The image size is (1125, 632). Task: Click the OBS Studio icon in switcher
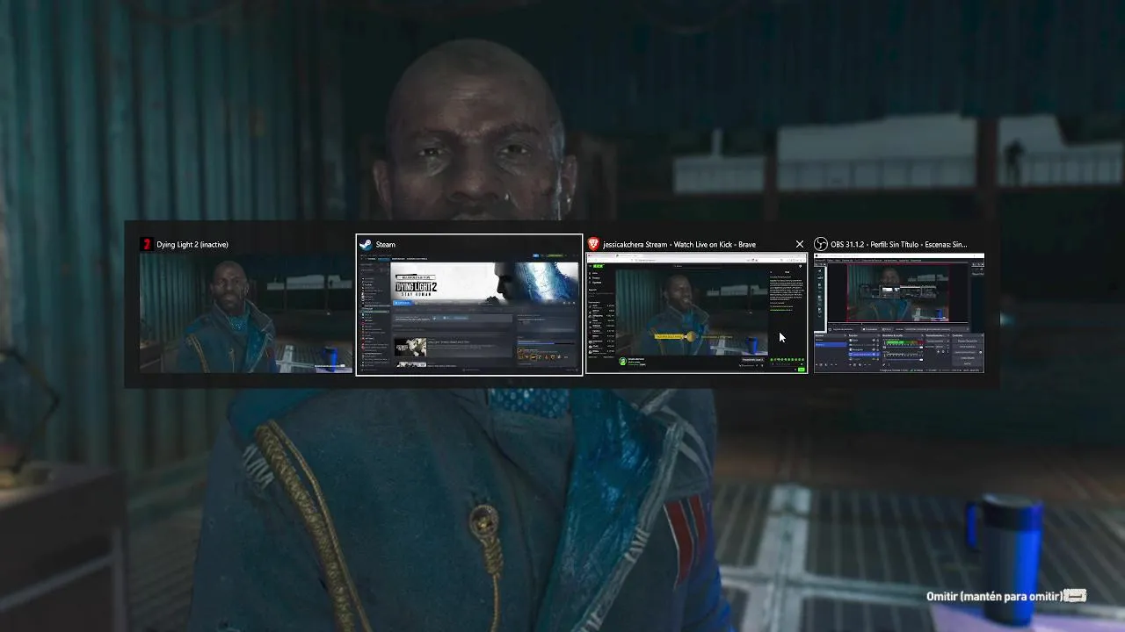click(x=820, y=244)
